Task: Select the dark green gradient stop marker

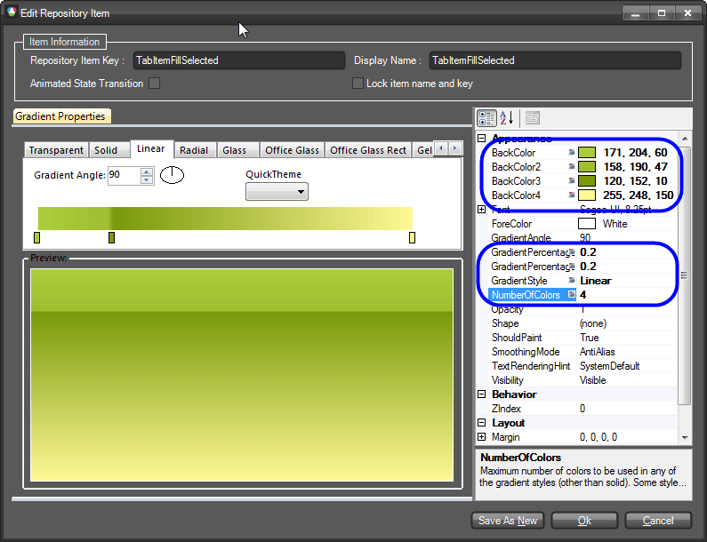Action: [x=111, y=237]
